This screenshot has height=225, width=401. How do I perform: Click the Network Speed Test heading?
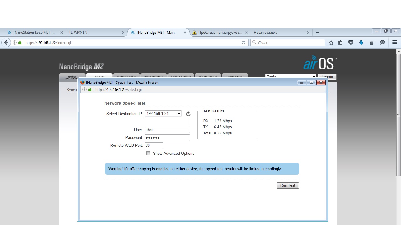(125, 103)
